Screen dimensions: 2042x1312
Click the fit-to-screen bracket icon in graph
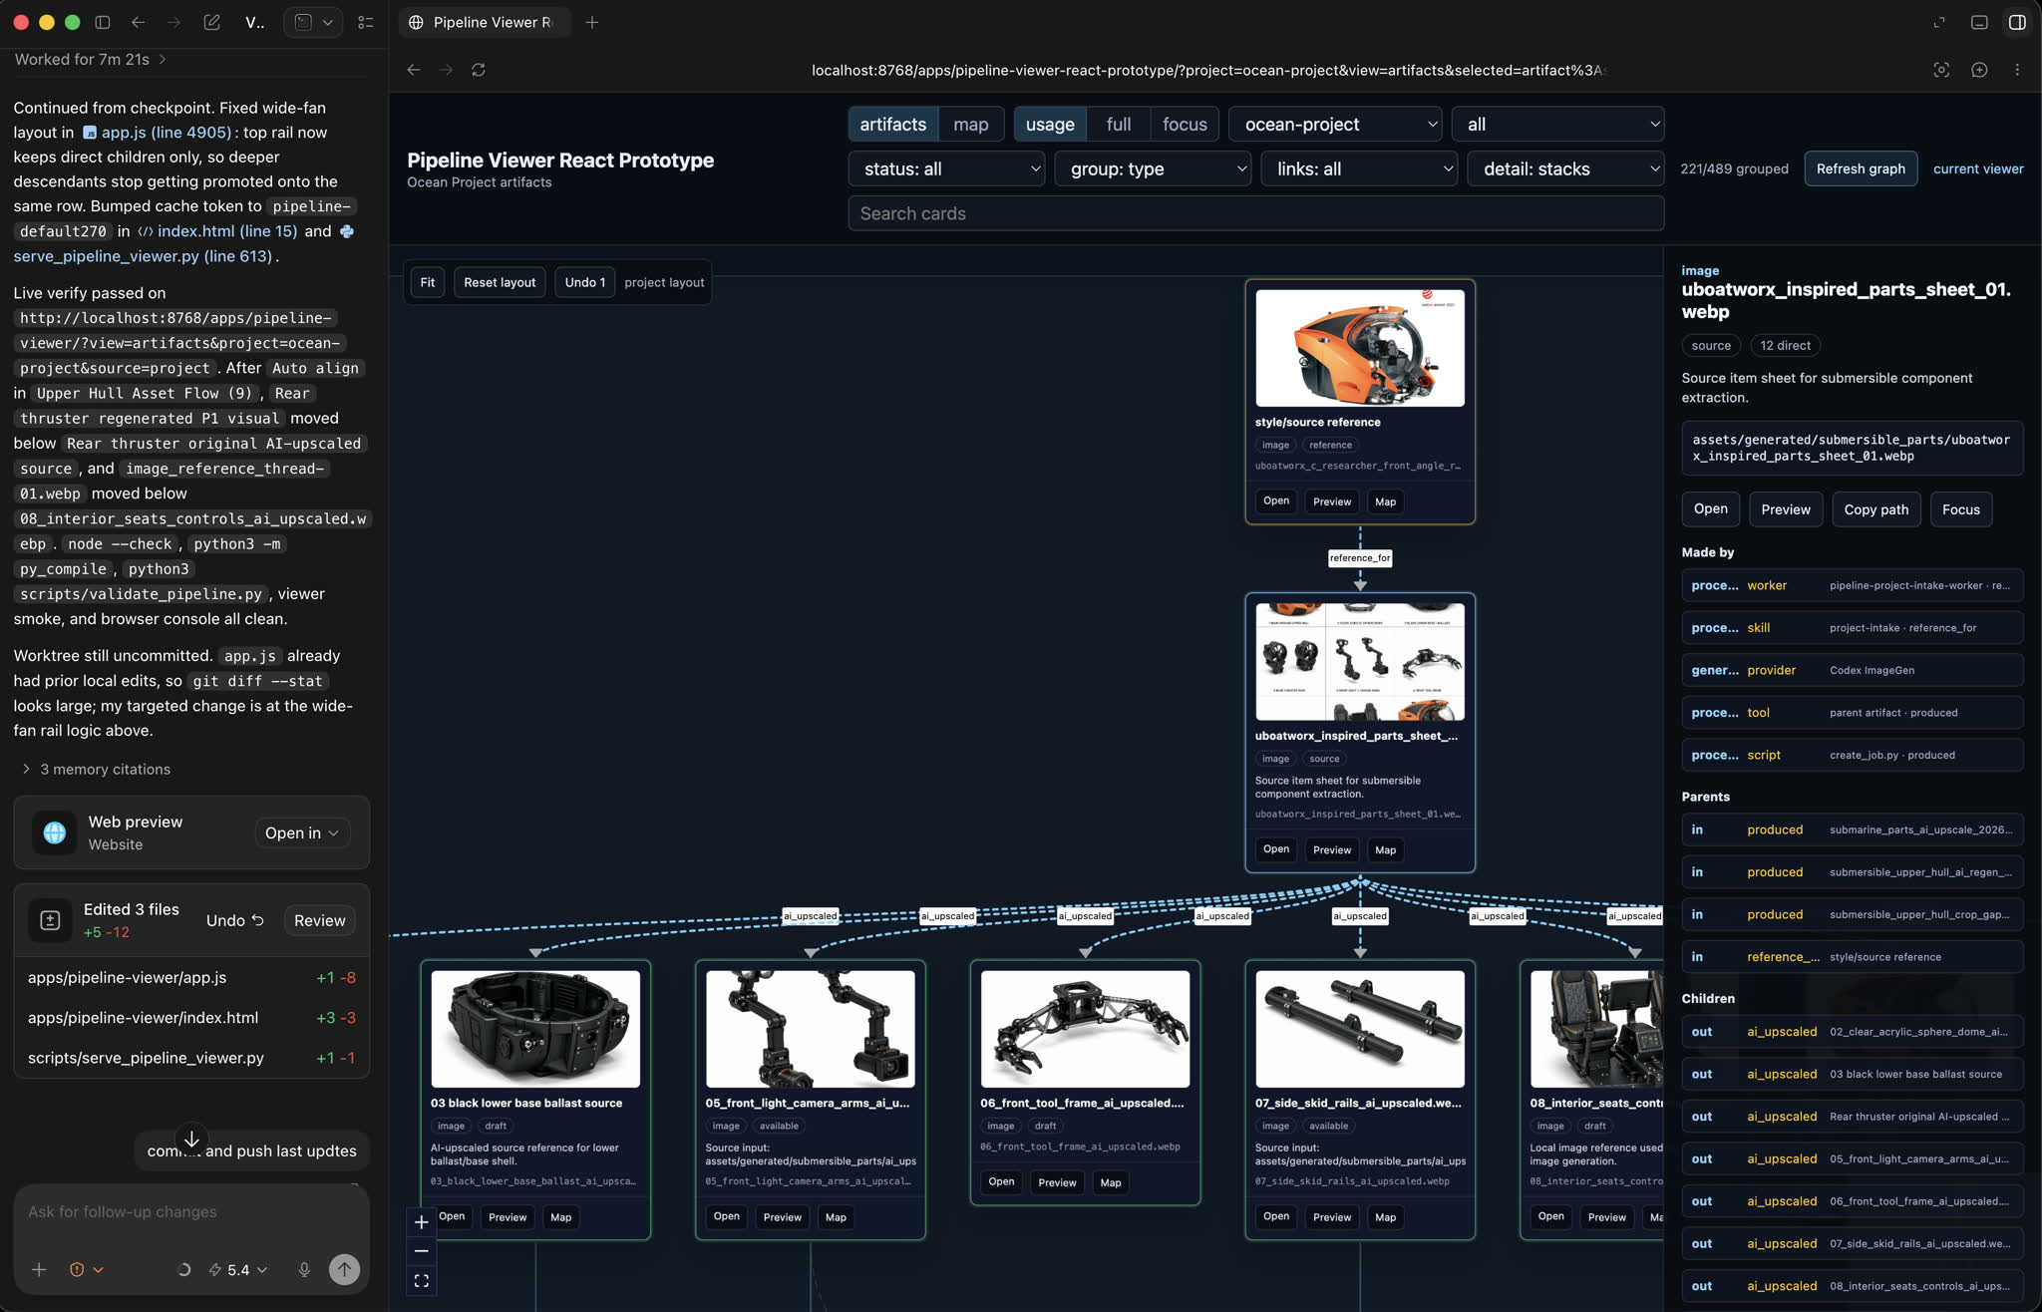[422, 1281]
